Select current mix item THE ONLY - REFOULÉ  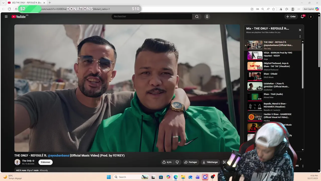click(x=272, y=45)
